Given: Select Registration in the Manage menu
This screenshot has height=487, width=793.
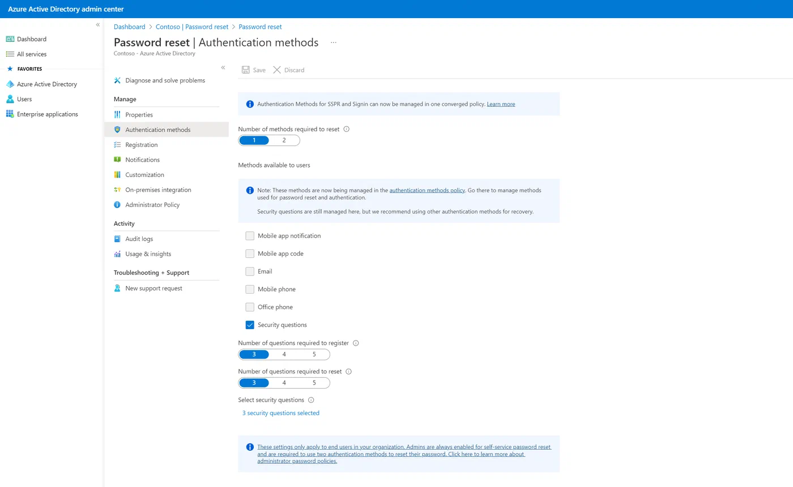Looking at the screenshot, I should [167, 145].
